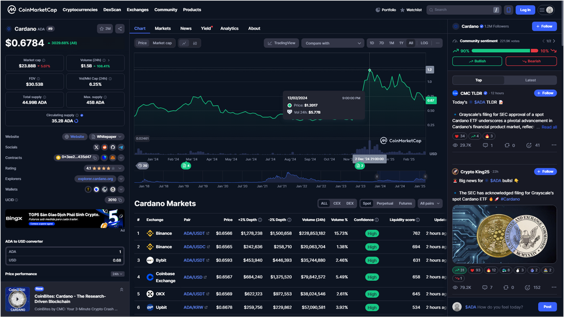
Task: Collapse the CoinBites card chevron
Action: pyautogui.click(x=122, y=290)
